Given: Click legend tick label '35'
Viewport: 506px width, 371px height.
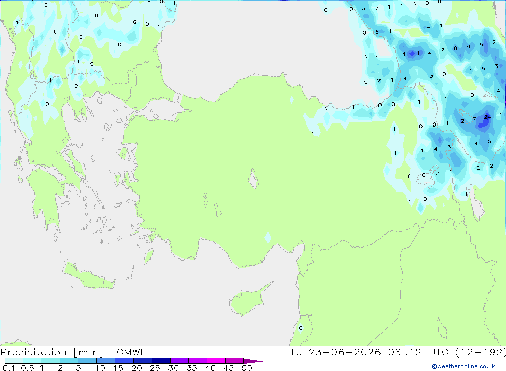Looking at the screenshot, I should click(192, 368).
